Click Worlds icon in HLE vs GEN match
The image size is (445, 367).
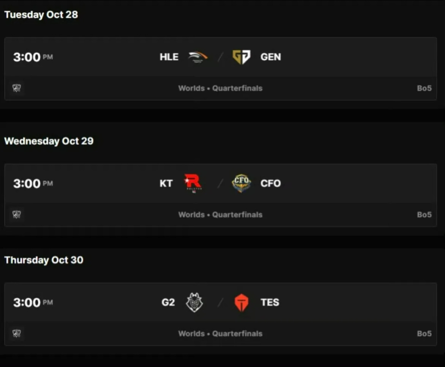[17, 88]
